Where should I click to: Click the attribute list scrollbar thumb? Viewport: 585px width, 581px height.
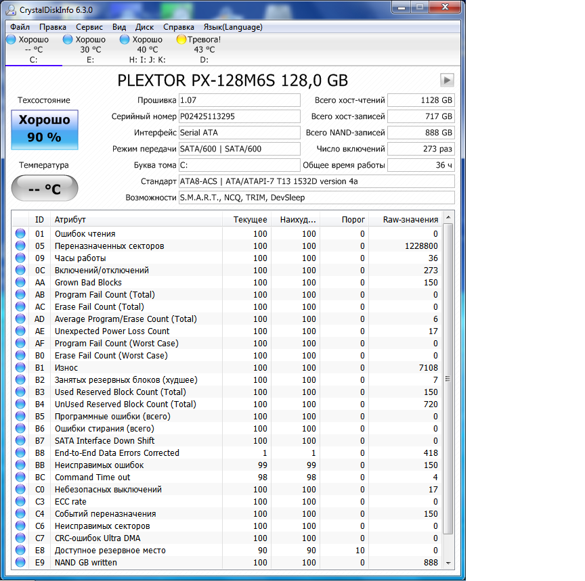tap(448, 379)
